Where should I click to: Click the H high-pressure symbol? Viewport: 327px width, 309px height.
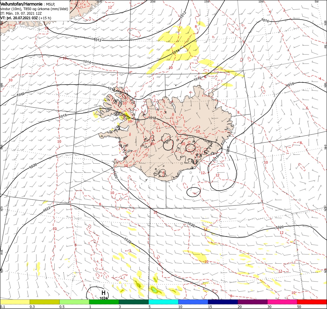103,293
